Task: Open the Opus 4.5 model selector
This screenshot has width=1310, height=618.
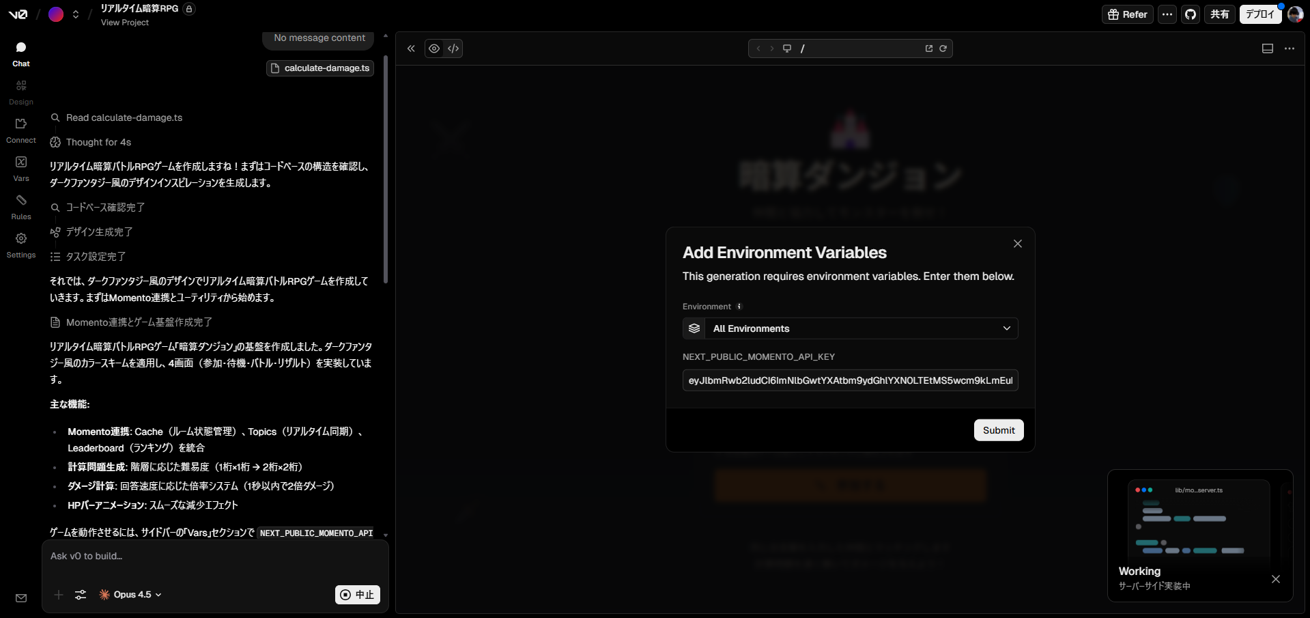Action: [131, 595]
